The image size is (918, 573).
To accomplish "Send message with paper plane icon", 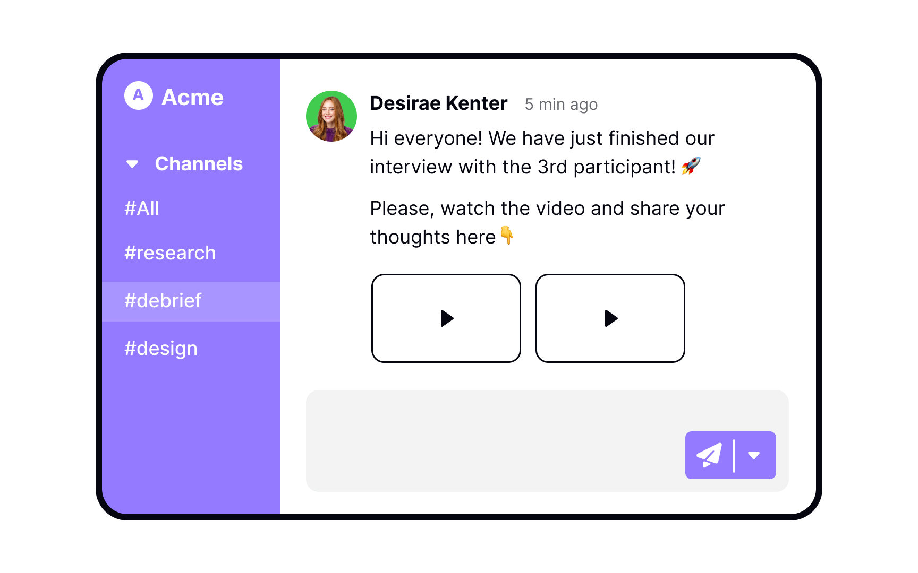I will [709, 455].
